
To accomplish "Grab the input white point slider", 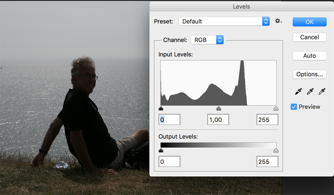I will [276, 109].
